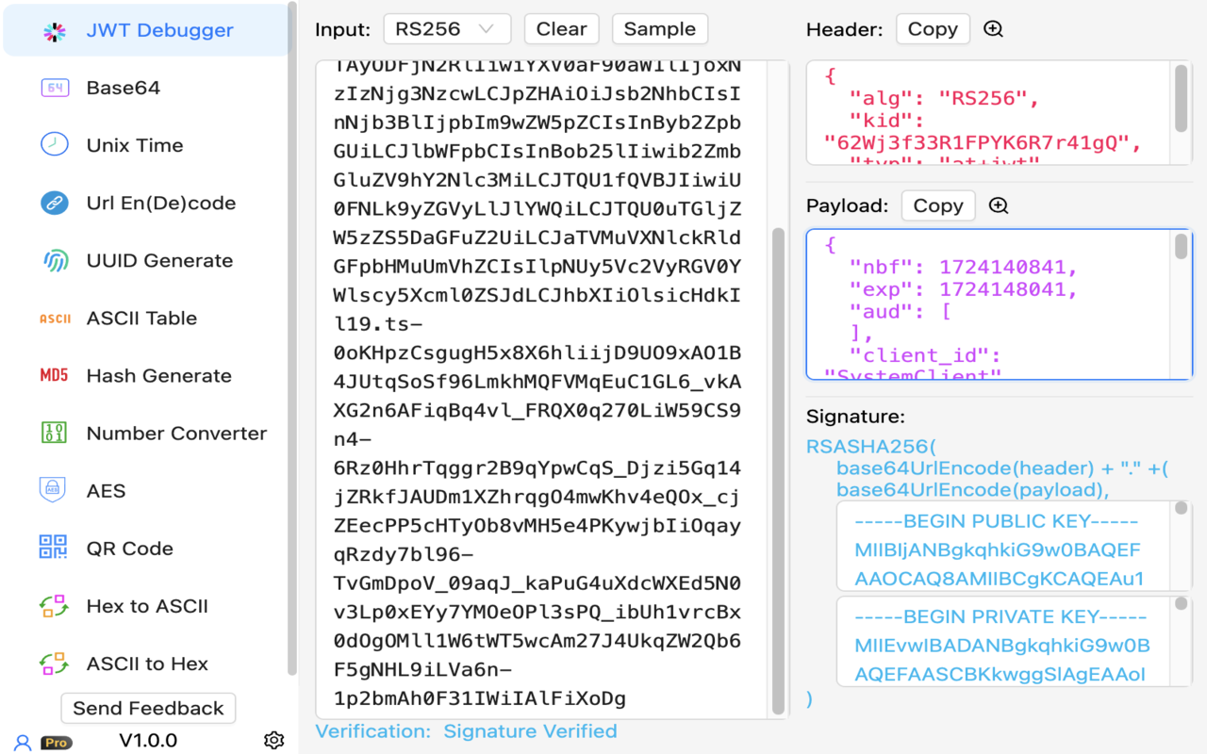Screen dimensions: 1207x754
Task: Click the sidebar tool list scrollbar
Action: point(292,337)
